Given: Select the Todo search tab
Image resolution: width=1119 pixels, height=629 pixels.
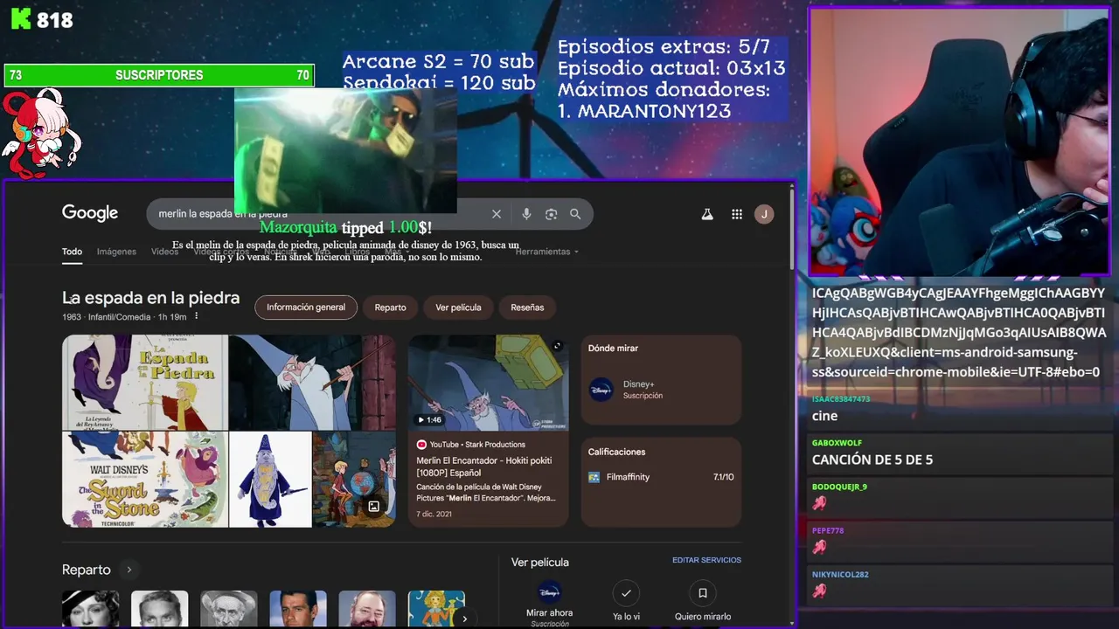Looking at the screenshot, I should (x=72, y=252).
